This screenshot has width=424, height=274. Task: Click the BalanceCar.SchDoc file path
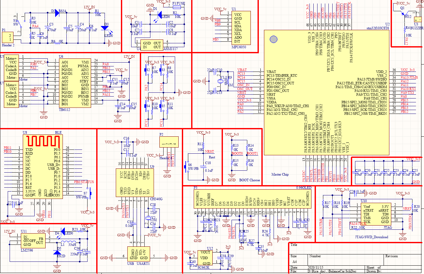(x=332, y=271)
